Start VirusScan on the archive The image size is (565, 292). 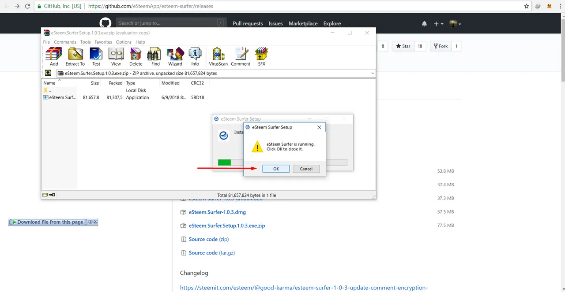tap(218, 56)
